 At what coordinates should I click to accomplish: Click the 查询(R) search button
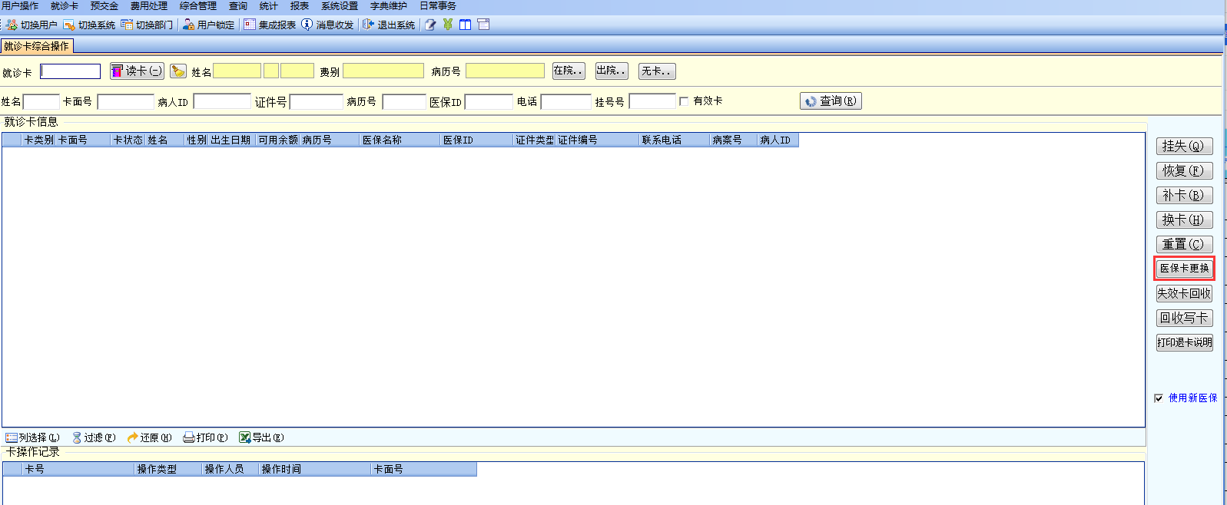click(x=831, y=101)
